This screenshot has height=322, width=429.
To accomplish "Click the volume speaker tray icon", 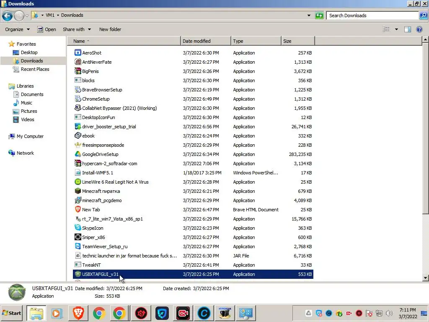I will [389, 313].
